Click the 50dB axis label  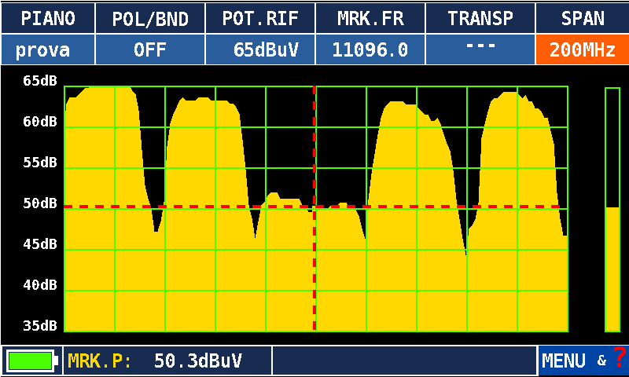click(40, 203)
